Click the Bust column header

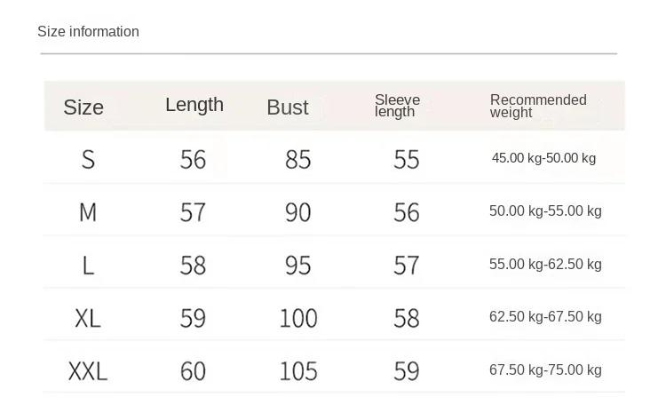[288, 107]
